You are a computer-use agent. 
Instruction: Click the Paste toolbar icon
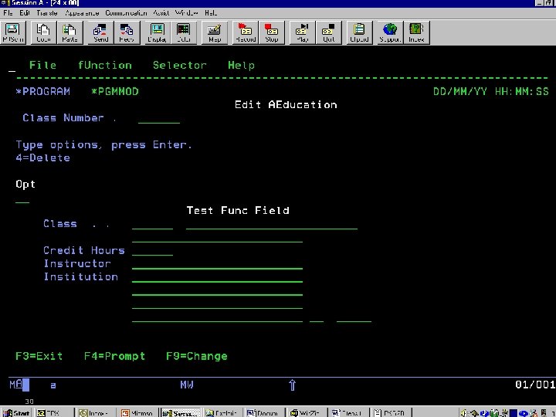pyautogui.click(x=69, y=32)
